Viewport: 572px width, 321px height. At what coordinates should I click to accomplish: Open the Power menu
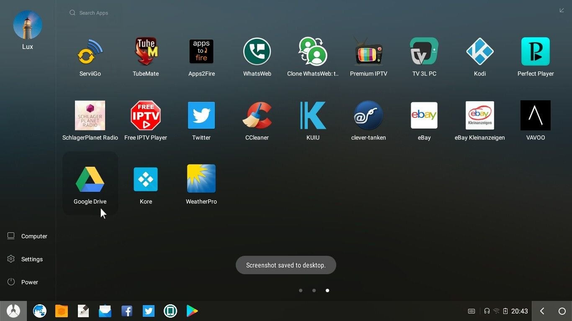tap(23, 282)
